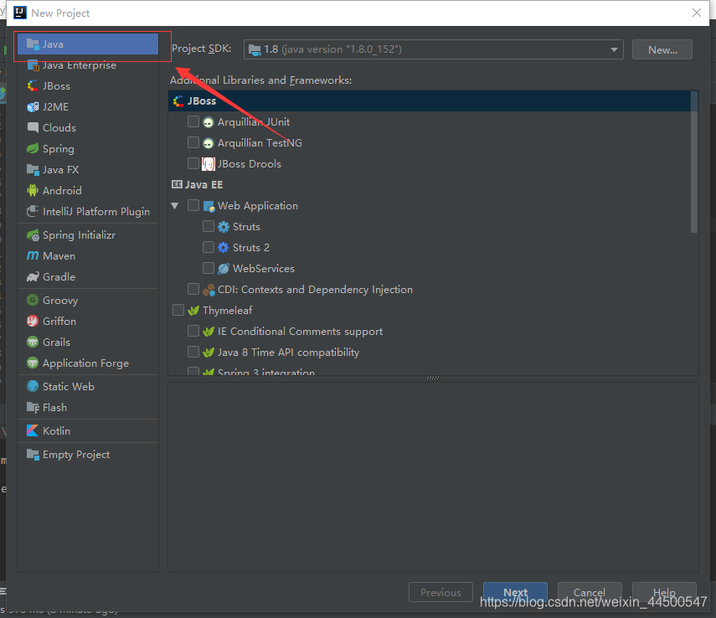Click the IntelliJ IDEA logo in title bar
Screen dimensions: 716x618
(x=20, y=13)
